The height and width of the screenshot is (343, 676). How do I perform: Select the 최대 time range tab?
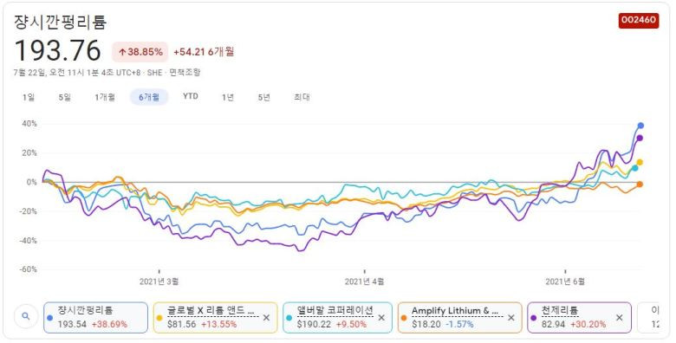(302, 97)
